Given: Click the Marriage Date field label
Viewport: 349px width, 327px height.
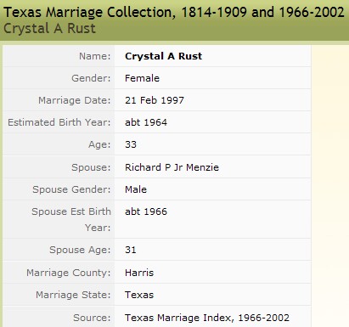Looking at the screenshot, I should pos(75,100).
